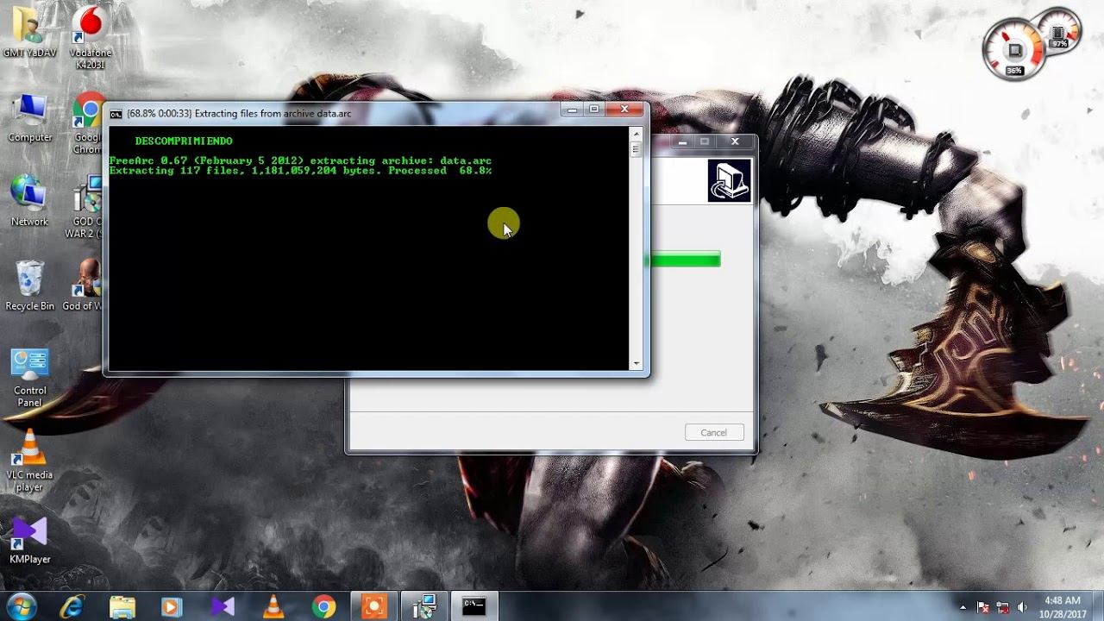Click the installer setup logo image
The image size is (1104, 621).
[730, 181]
